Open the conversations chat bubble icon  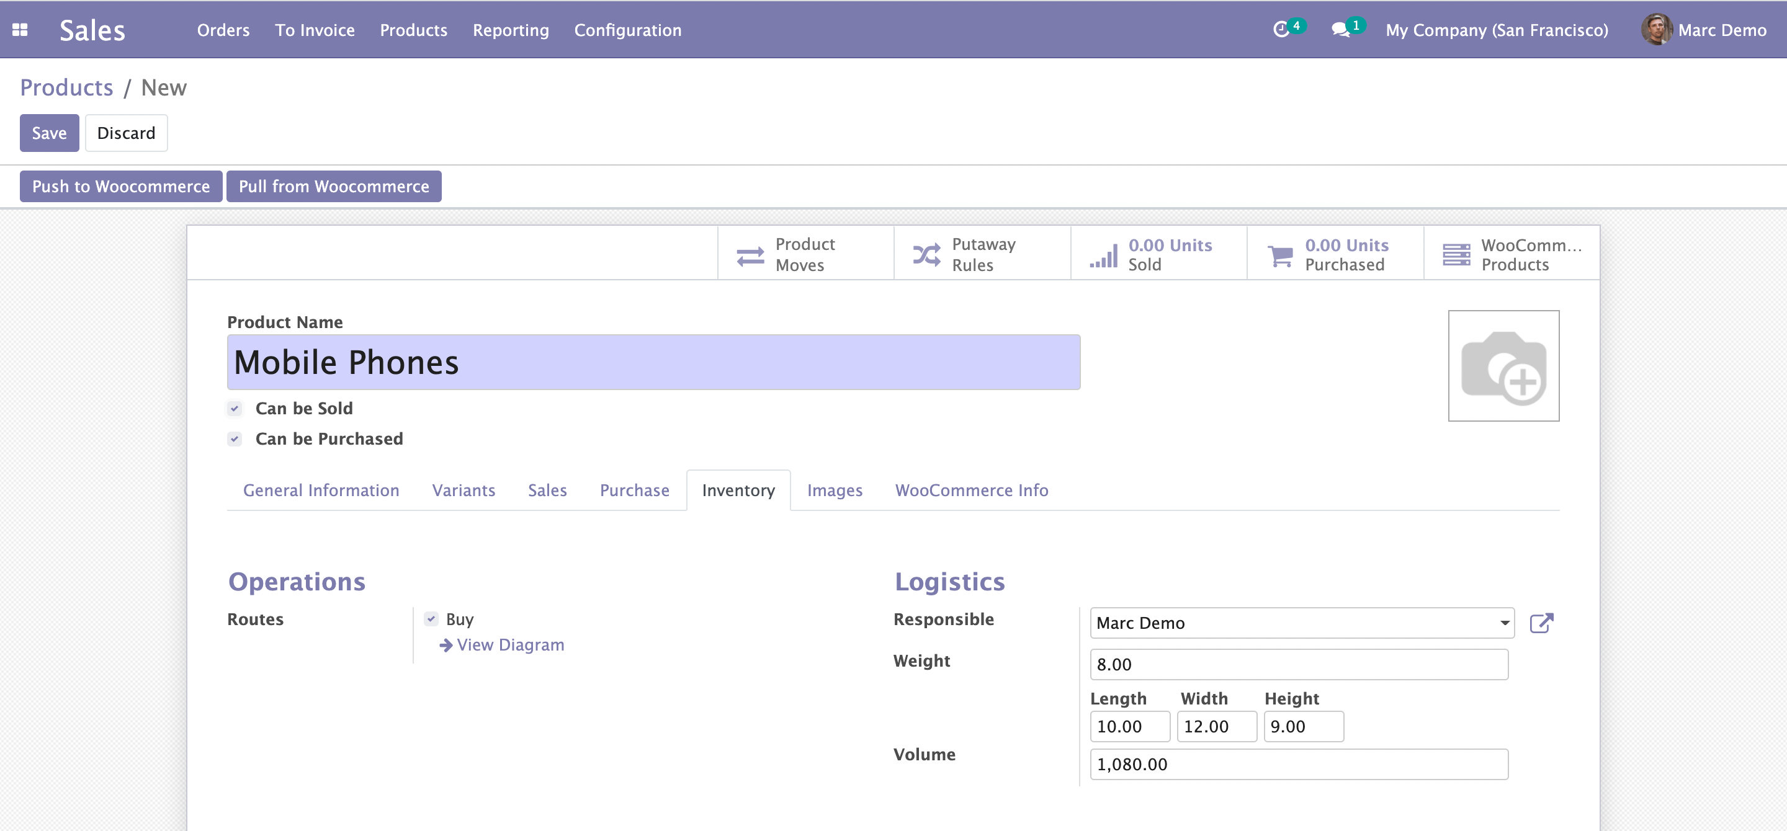coord(1340,30)
